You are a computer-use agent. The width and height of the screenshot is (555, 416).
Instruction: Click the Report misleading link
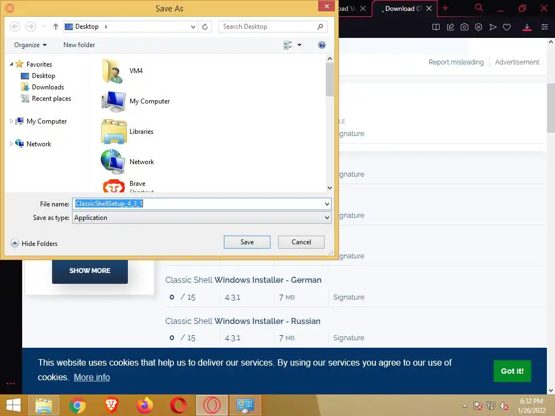(456, 62)
